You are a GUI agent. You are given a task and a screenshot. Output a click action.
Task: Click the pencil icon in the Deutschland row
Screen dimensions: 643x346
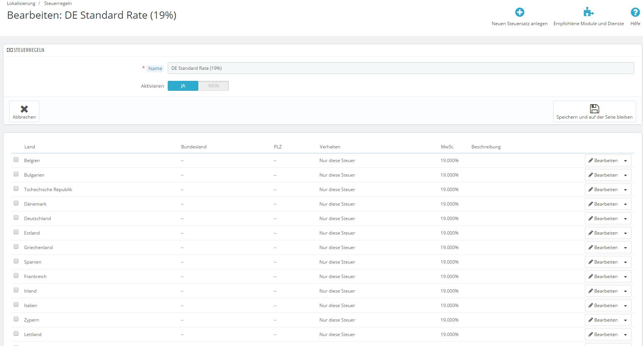591,219
